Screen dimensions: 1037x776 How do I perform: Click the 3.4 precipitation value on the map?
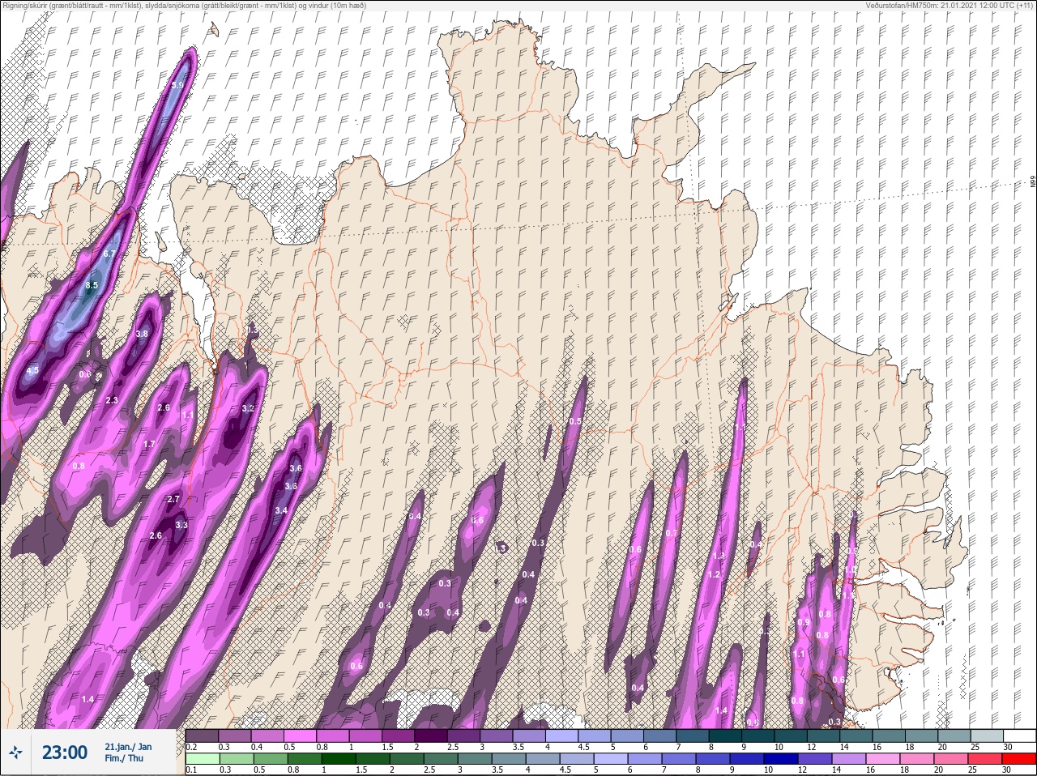pyautogui.click(x=281, y=510)
